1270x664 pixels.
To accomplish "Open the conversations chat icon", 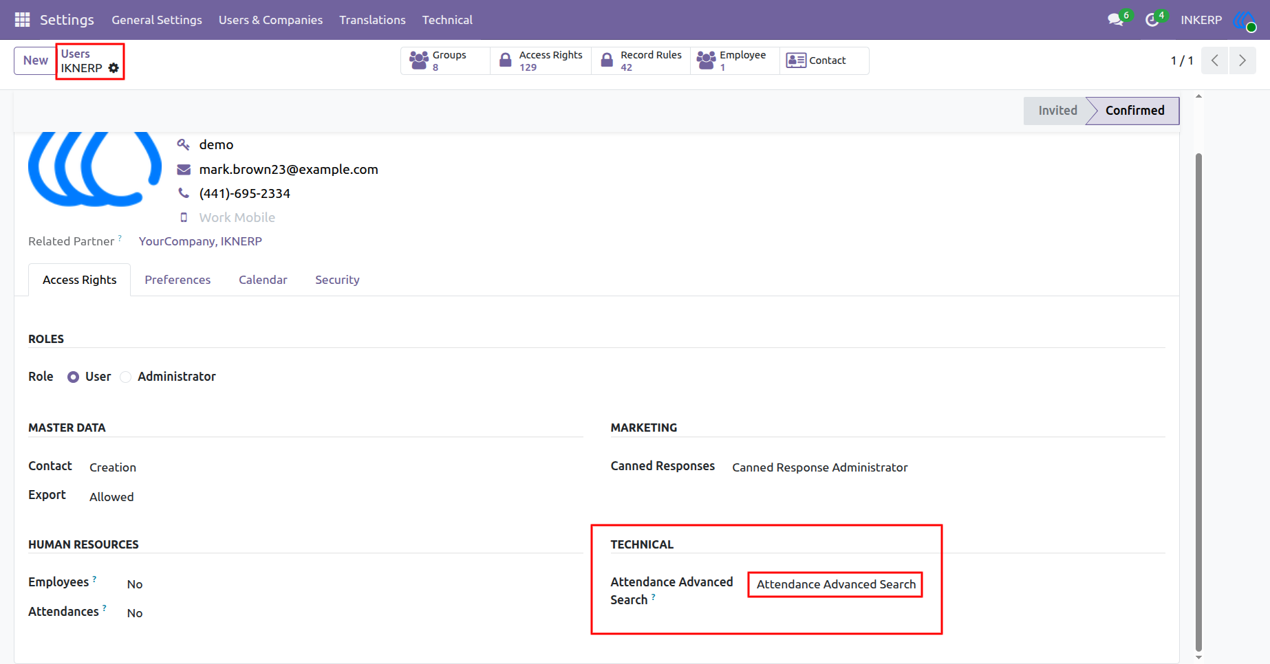I will tap(1115, 20).
